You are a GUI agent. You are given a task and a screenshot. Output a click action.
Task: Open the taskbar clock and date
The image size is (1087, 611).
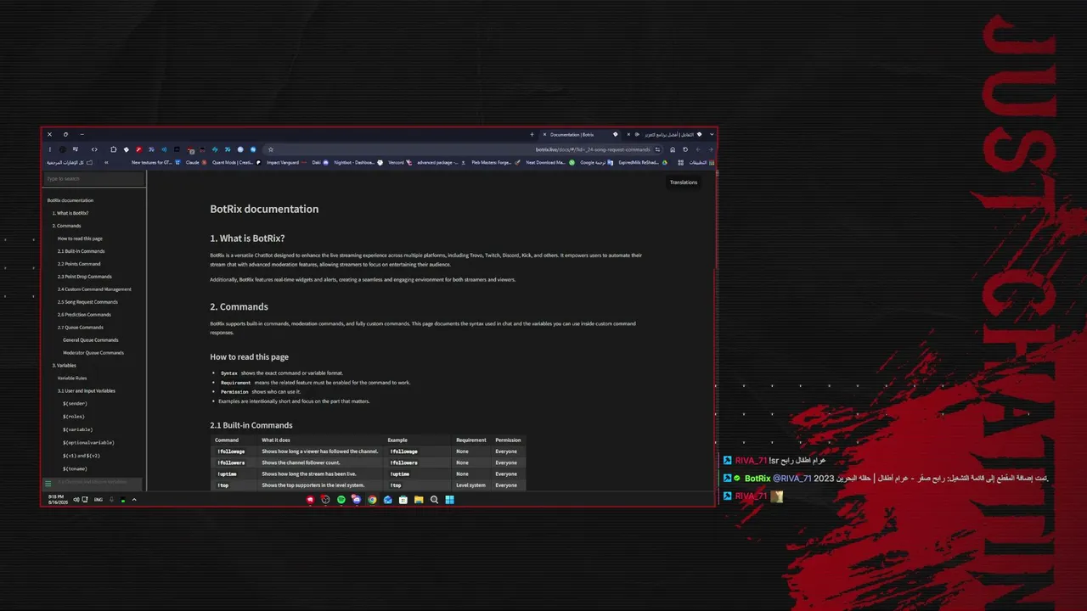point(56,500)
